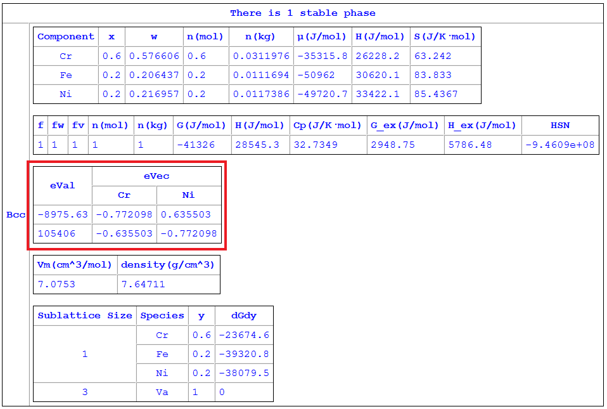This screenshot has width=607, height=409.
Task: Select the weight fraction cell 0.576606
Action: (x=155, y=56)
